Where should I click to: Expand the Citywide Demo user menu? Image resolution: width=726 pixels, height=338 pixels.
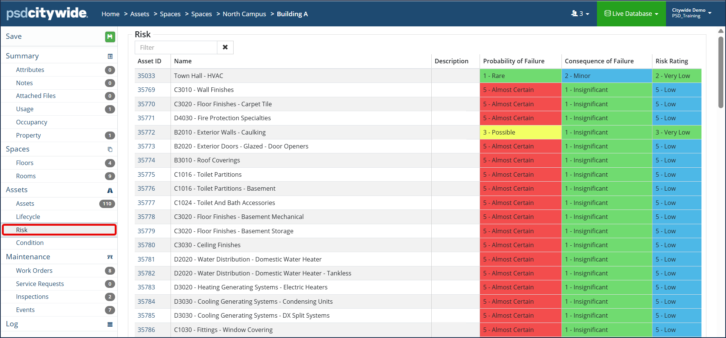click(x=692, y=13)
